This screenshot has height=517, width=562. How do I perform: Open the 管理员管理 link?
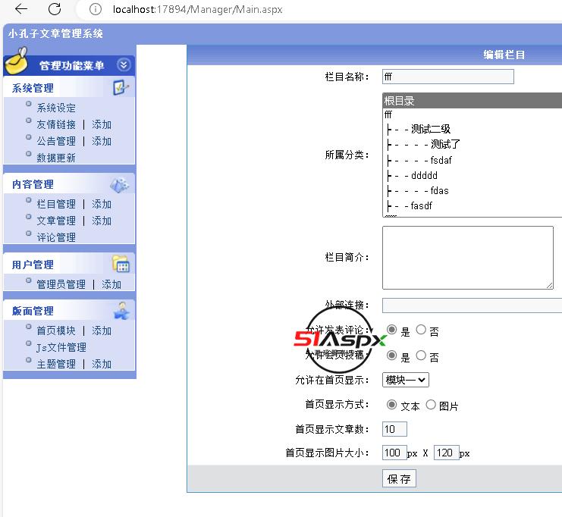pyautogui.click(x=61, y=284)
